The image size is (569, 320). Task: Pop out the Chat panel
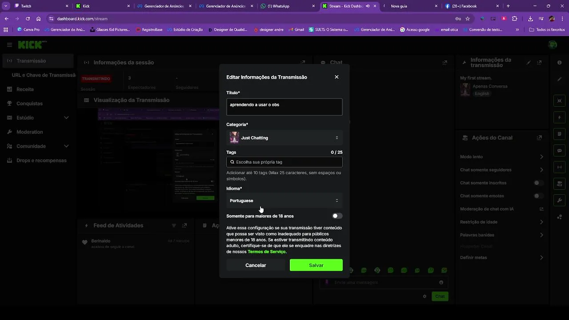[x=445, y=63]
